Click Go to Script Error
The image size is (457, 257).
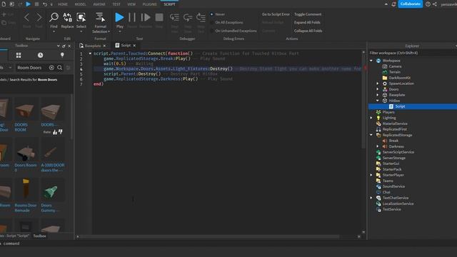pyautogui.click(x=276, y=14)
